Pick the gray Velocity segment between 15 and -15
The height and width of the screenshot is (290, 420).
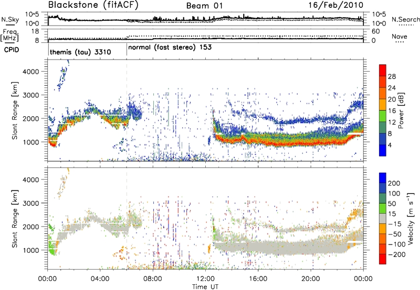[x=383, y=218]
